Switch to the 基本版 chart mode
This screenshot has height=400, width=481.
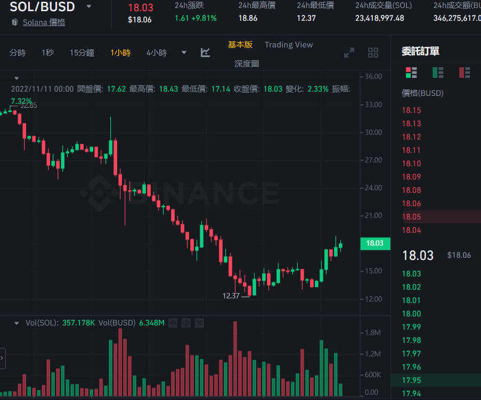tap(240, 45)
